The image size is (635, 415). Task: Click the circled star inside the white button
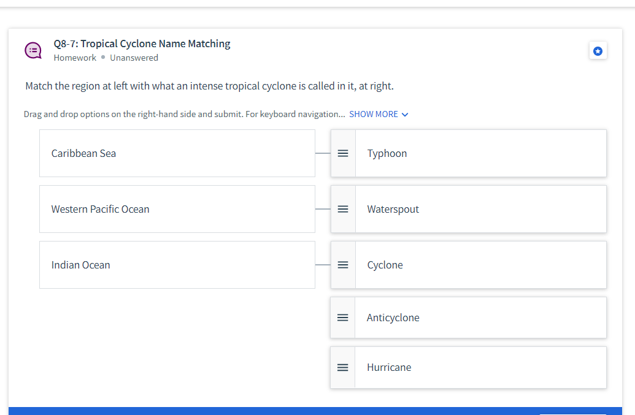(598, 50)
